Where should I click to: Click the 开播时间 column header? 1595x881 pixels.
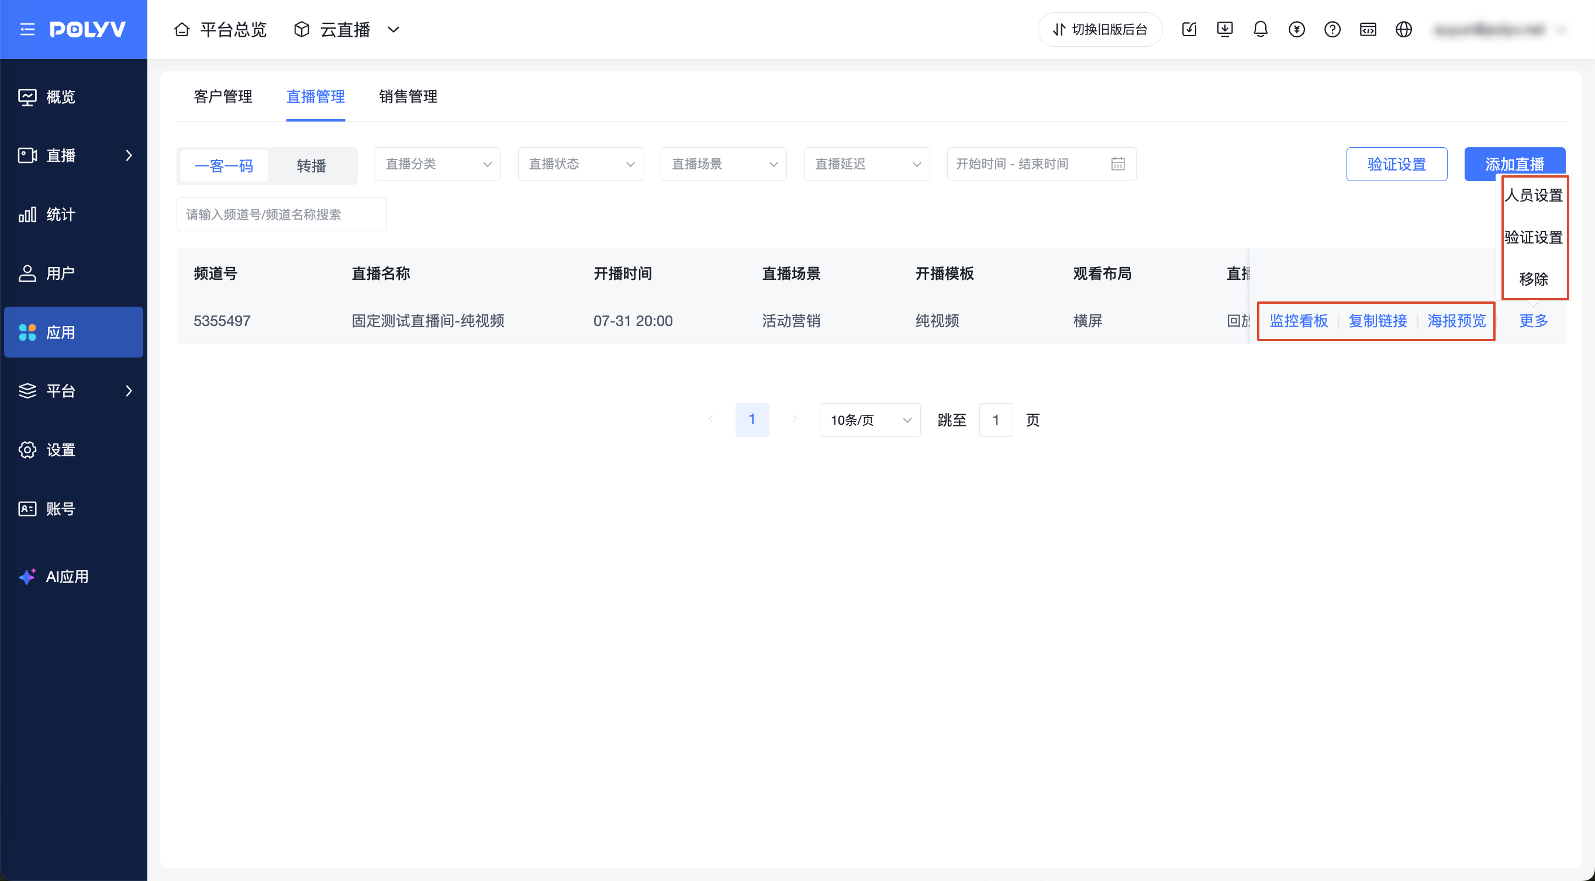click(x=623, y=273)
